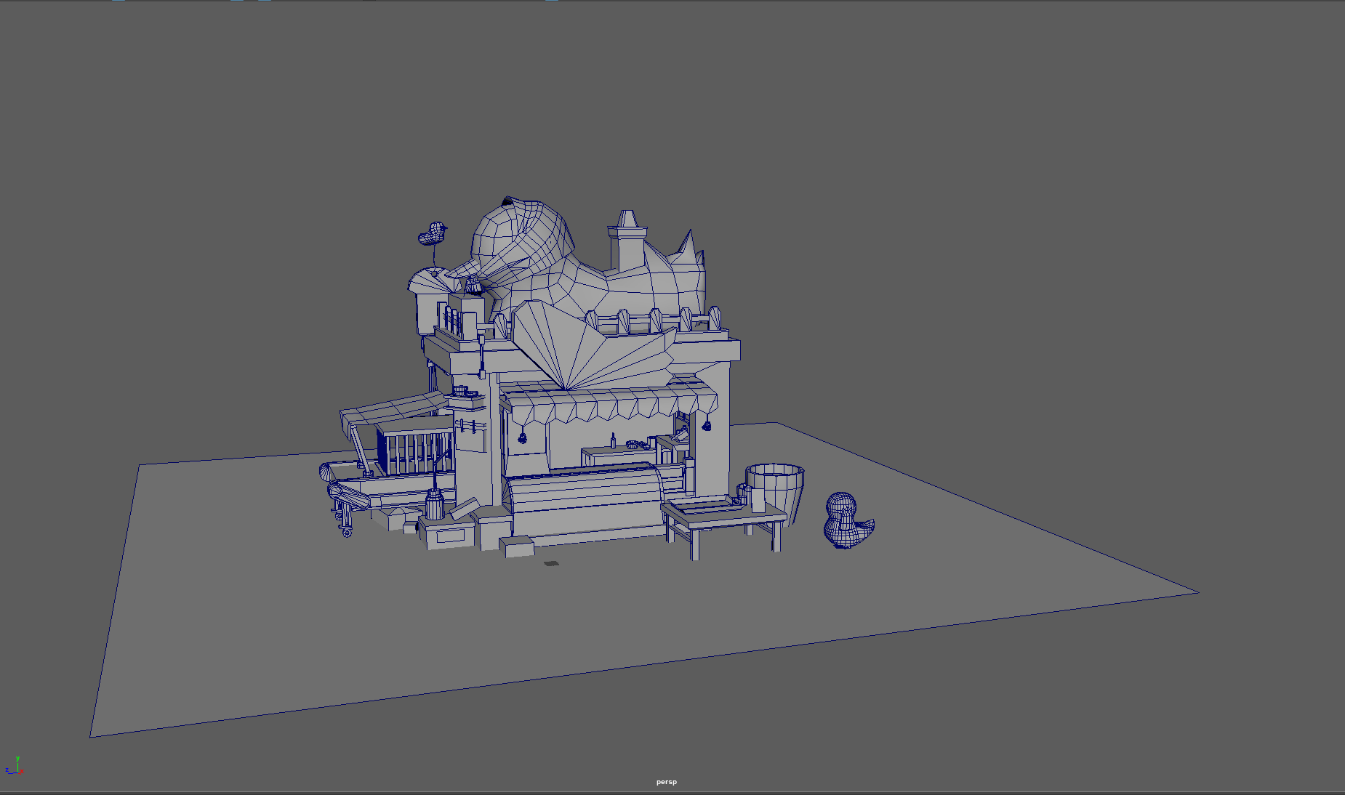The height and width of the screenshot is (795, 1345).
Task: Select the small crate in front of the counter
Action: [x=517, y=546]
